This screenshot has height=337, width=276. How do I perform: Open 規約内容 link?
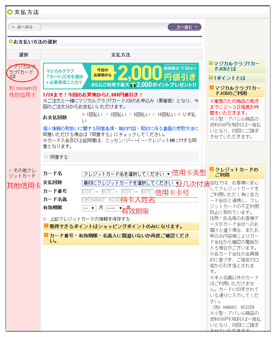tap(127, 129)
